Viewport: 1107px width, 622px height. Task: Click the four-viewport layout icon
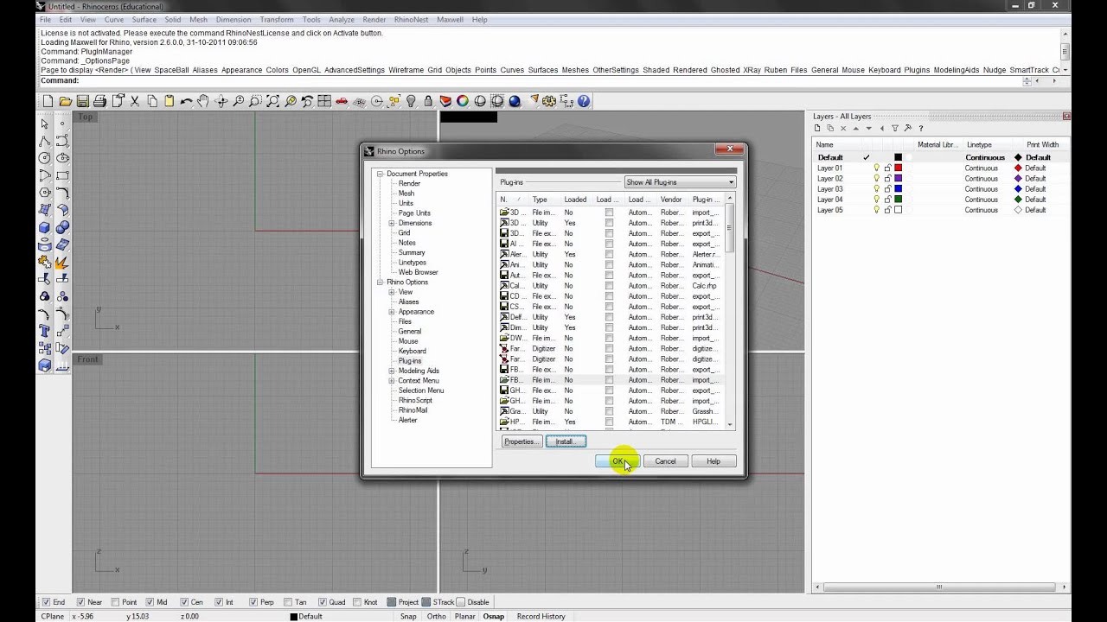(324, 101)
